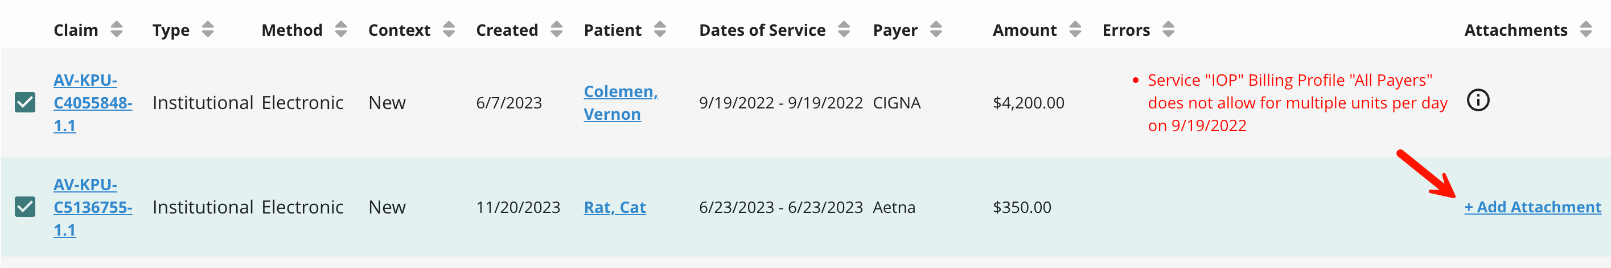The height and width of the screenshot is (268, 1611).
Task: Sort by Payer using its arrows
Action: (x=936, y=30)
